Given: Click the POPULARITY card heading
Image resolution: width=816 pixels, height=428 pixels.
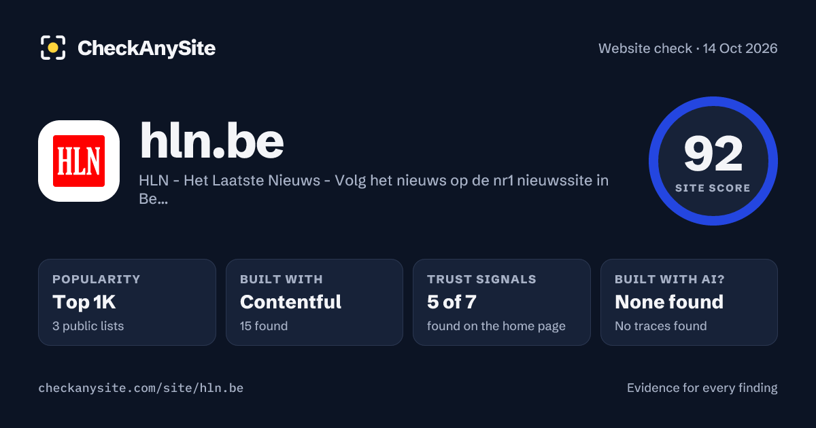Looking at the screenshot, I should click(97, 279).
